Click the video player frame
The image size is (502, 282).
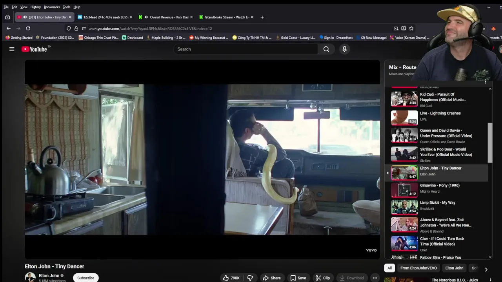pyautogui.click(x=202, y=159)
